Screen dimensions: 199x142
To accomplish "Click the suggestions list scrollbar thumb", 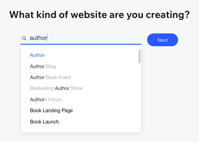I will point(140,56).
